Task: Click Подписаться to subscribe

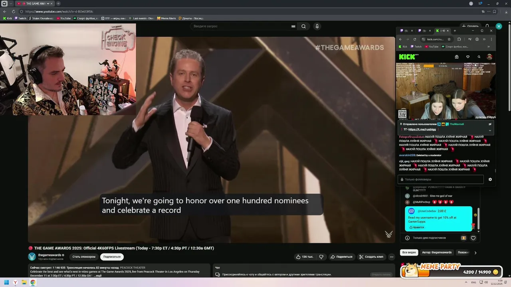Action: pyautogui.click(x=112, y=257)
